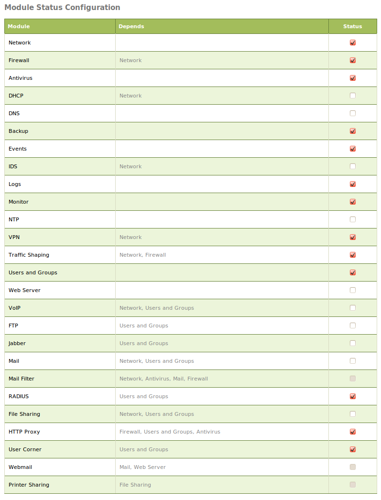Disable the VPN module checkbox
The width and height of the screenshot is (381, 500).
pos(353,237)
